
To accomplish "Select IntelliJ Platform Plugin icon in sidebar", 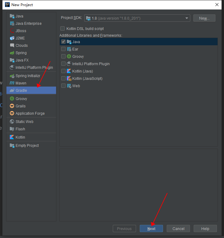I will 12,67.
